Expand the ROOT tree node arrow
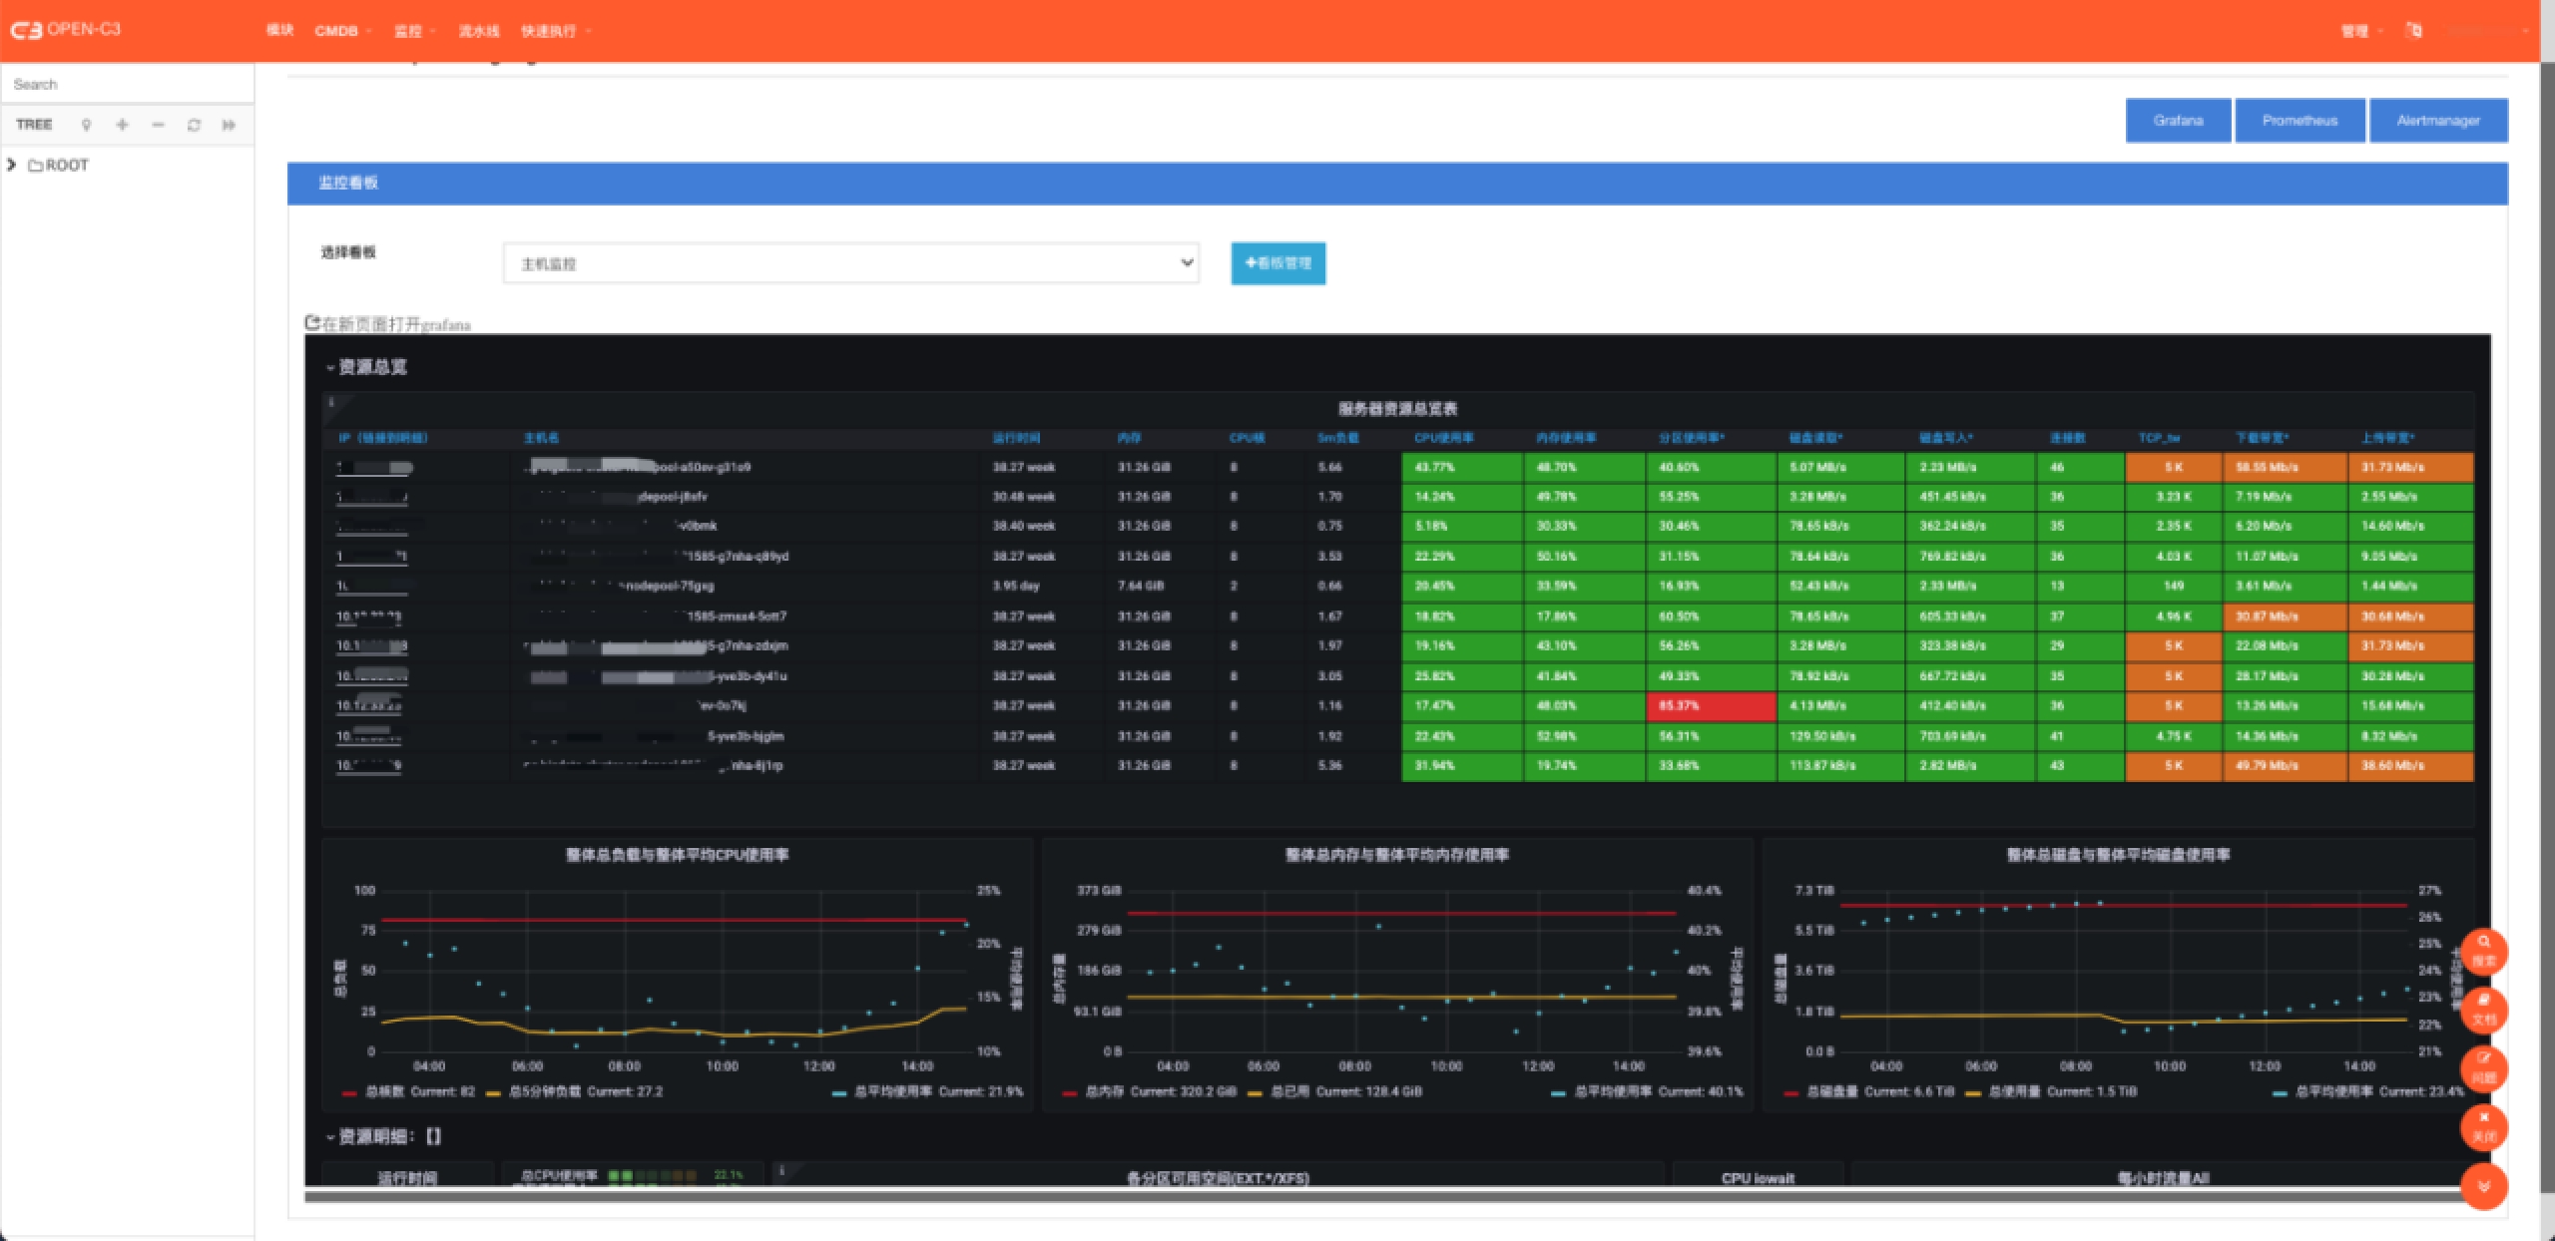Viewport: 2555px width, 1241px height. 12,165
